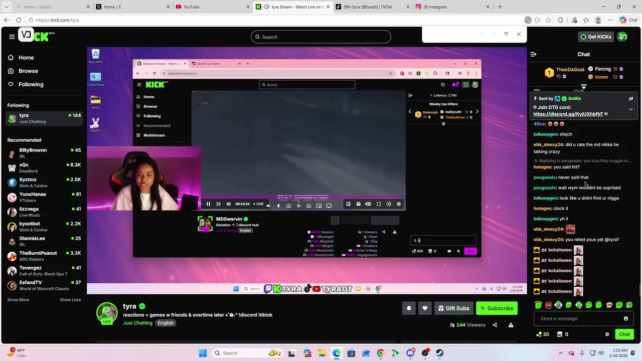
Task: Insert the red angry quick emote
Action: click(548, 305)
